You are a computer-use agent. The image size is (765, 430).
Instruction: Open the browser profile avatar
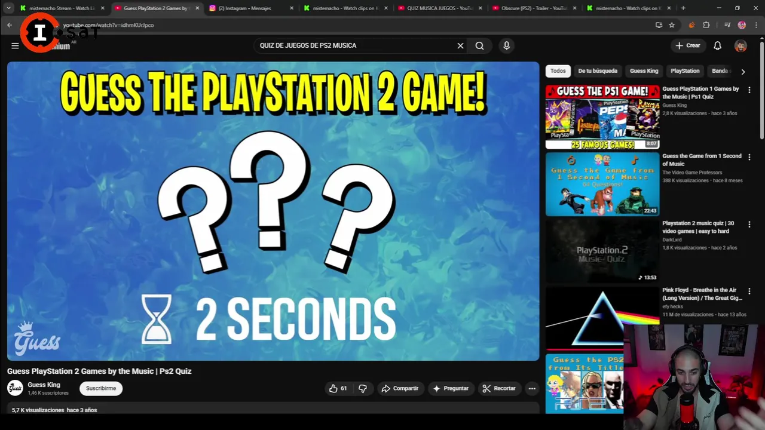click(742, 25)
